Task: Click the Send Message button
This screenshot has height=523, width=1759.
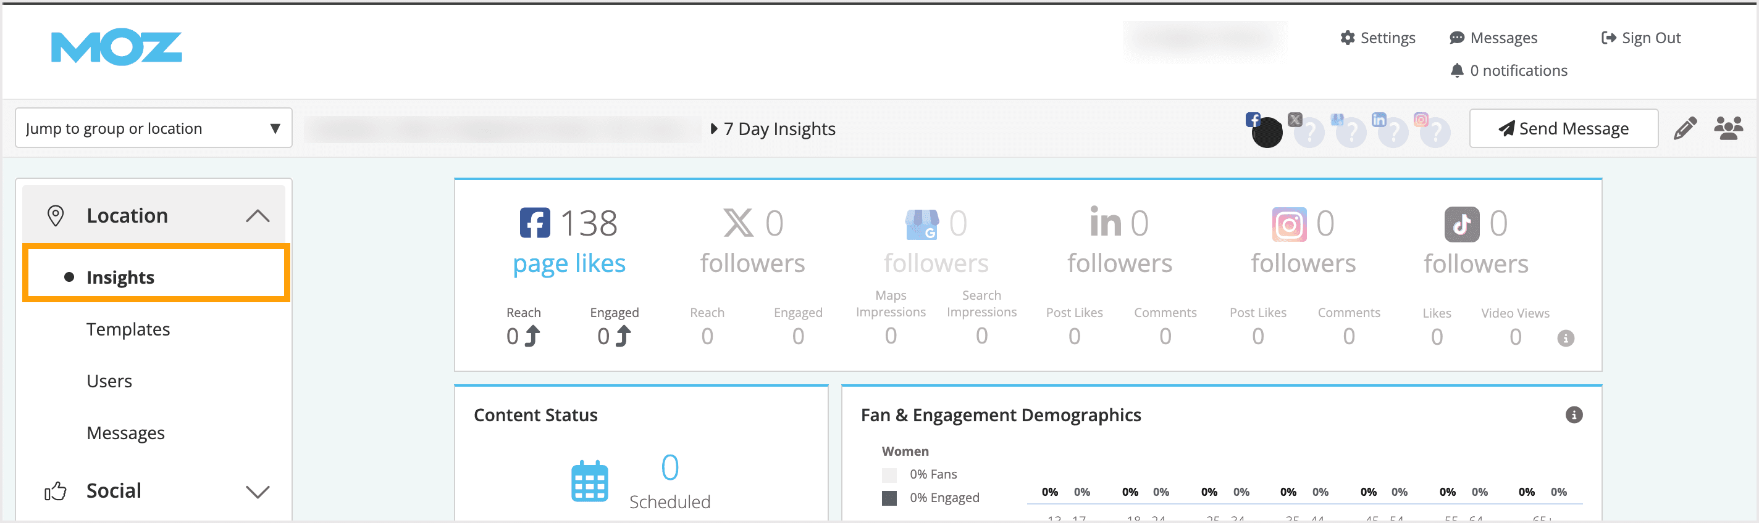Action: tap(1563, 129)
